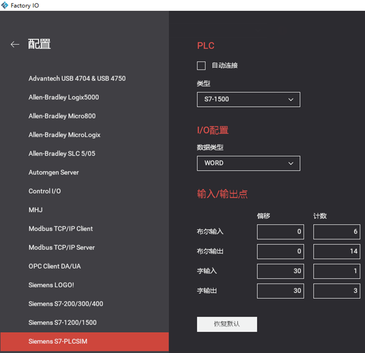
Task: Select OPC Client DA/UA driver
Action: coord(55,266)
